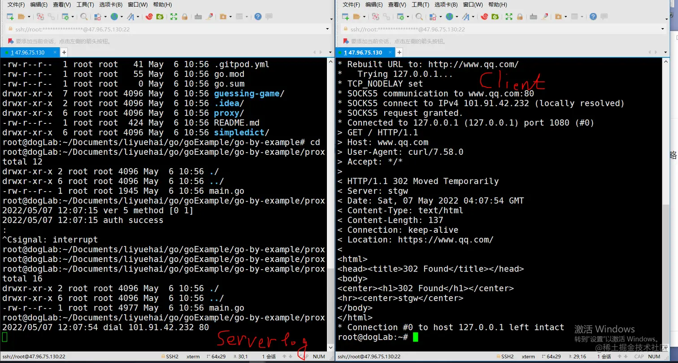The image size is (678, 363).
Task: Open 工具(T) menu in right window
Action: (x=420, y=4)
